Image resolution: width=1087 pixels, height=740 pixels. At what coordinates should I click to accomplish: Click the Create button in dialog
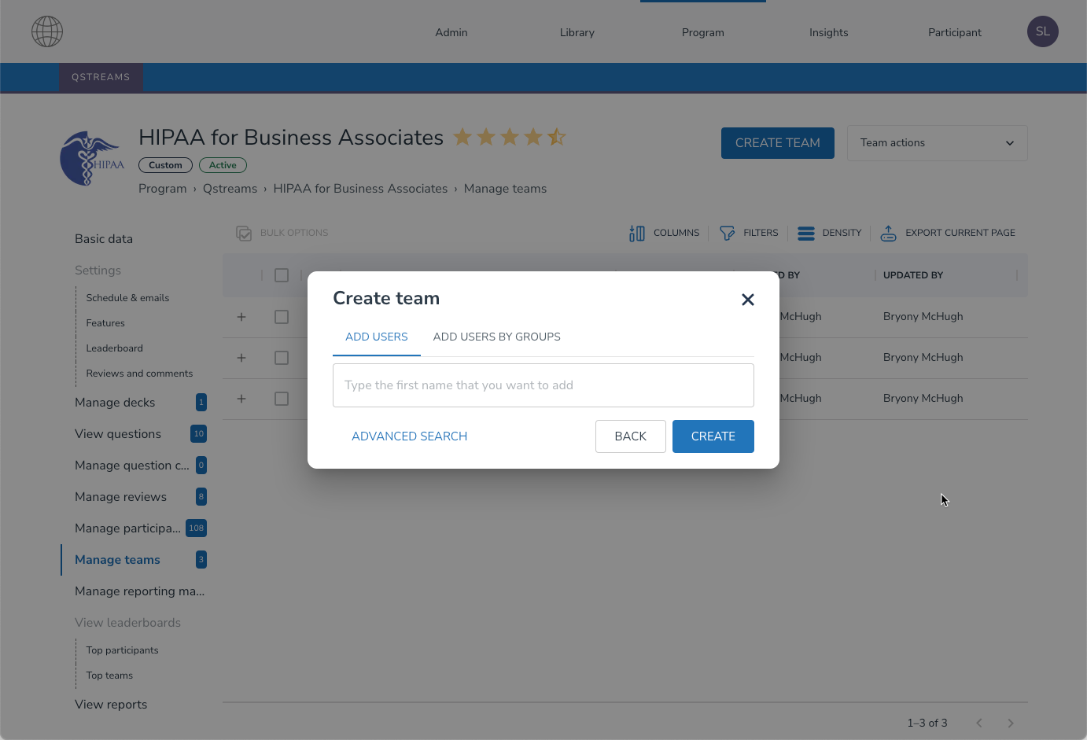click(x=713, y=436)
